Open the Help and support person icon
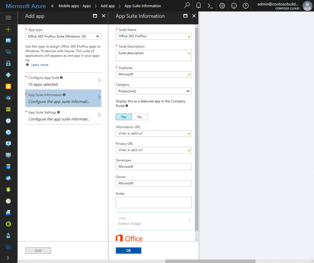This screenshot has width=314, height=263. [x=8, y=235]
